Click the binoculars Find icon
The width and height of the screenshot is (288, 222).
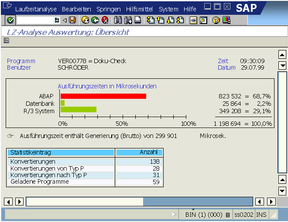[x=118, y=20]
